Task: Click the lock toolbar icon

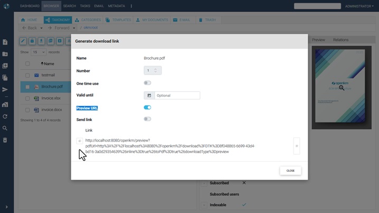Action: click(x=32, y=41)
